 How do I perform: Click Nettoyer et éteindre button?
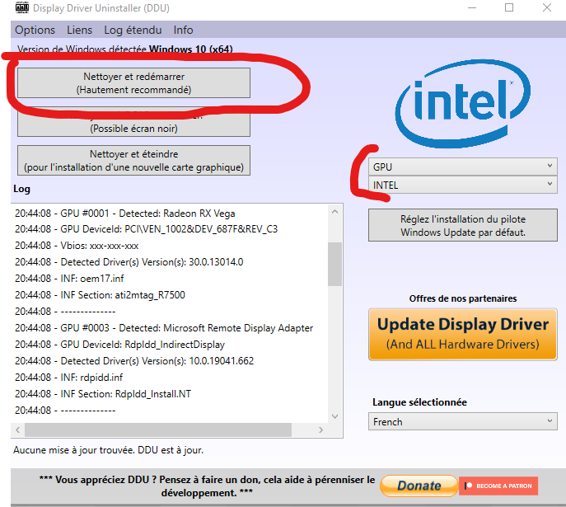(x=133, y=160)
